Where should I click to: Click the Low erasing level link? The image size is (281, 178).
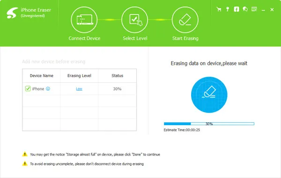pos(79,89)
